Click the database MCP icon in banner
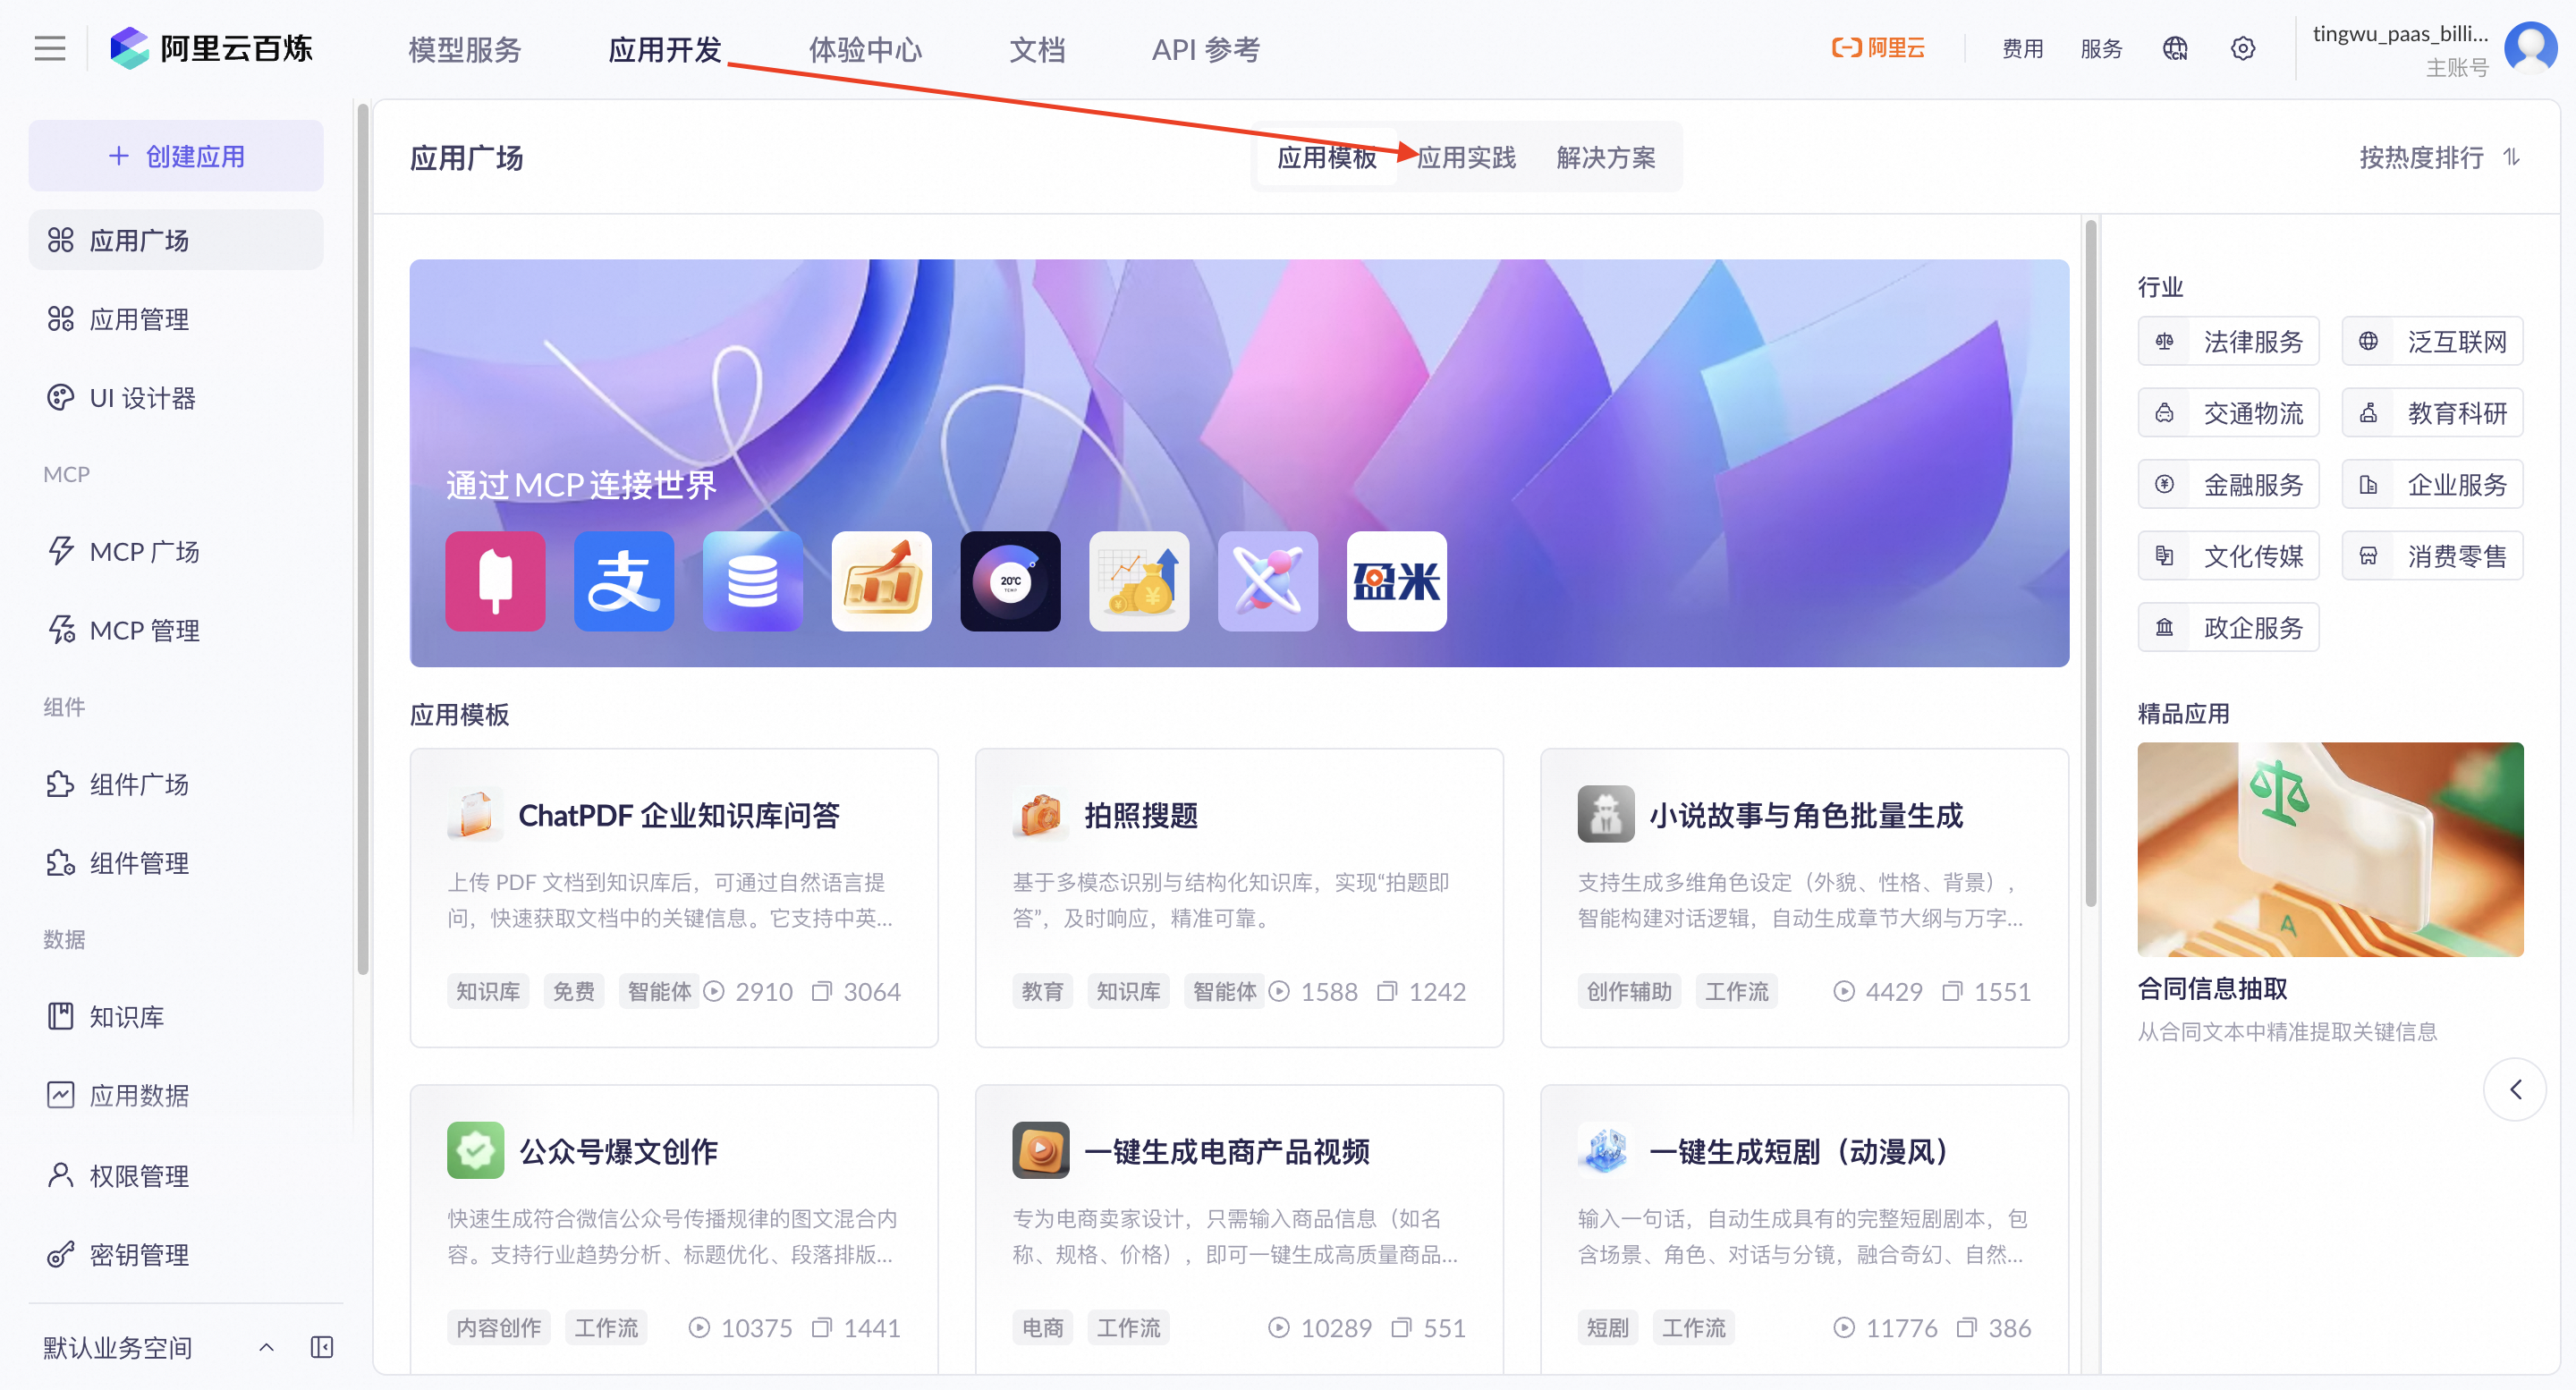Viewport: 2576px width, 1390px height. 752,581
